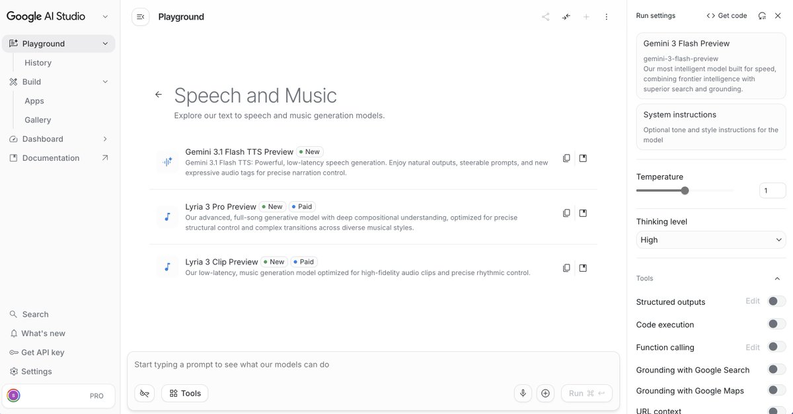Click the music note icon of Lyria 3 Pro
793x414 pixels.
pos(168,216)
